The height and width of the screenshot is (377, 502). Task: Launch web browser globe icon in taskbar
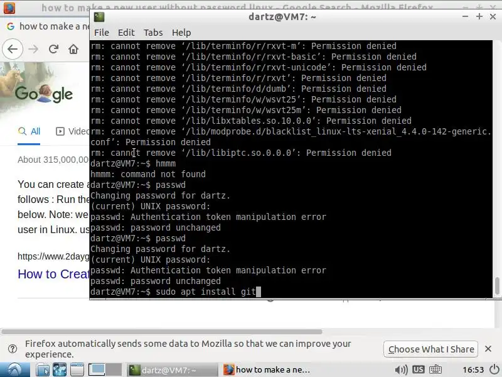tap(60, 369)
